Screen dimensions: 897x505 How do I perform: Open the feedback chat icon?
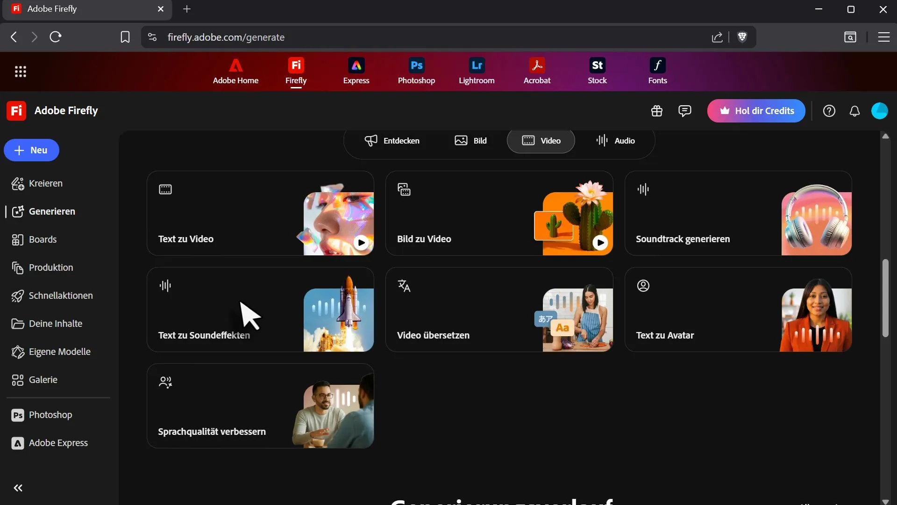click(684, 111)
